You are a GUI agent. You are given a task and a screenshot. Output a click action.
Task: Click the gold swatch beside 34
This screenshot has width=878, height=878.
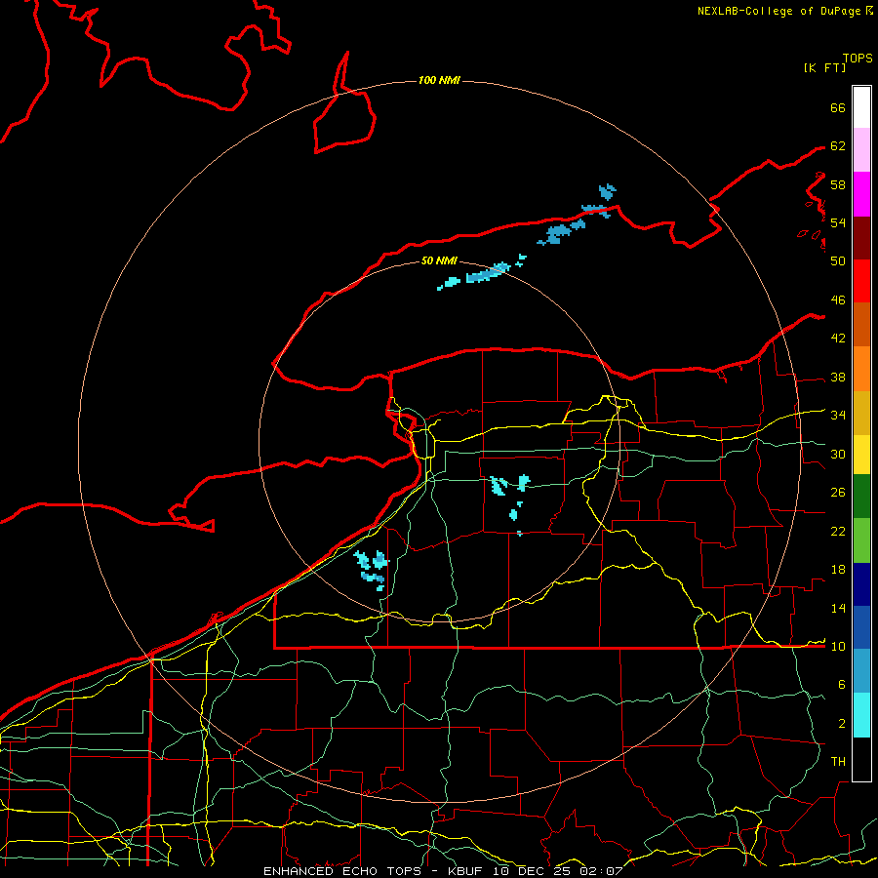coord(861,414)
